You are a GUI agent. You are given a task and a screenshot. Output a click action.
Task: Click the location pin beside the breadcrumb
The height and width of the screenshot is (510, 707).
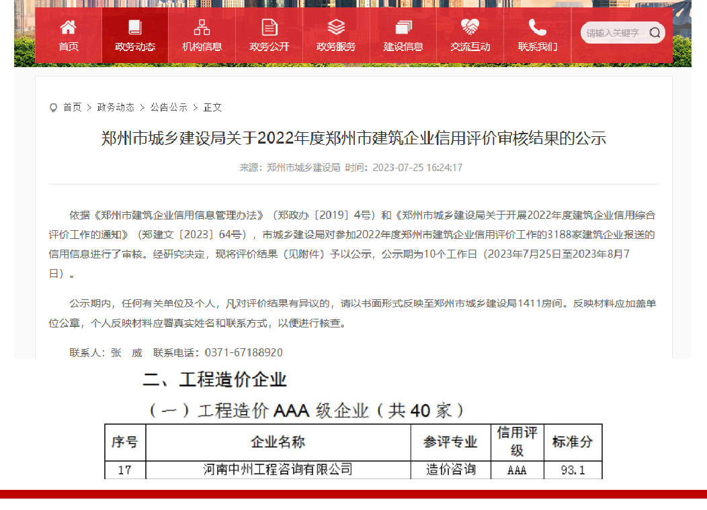pyautogui.click(x=54, y=107)
